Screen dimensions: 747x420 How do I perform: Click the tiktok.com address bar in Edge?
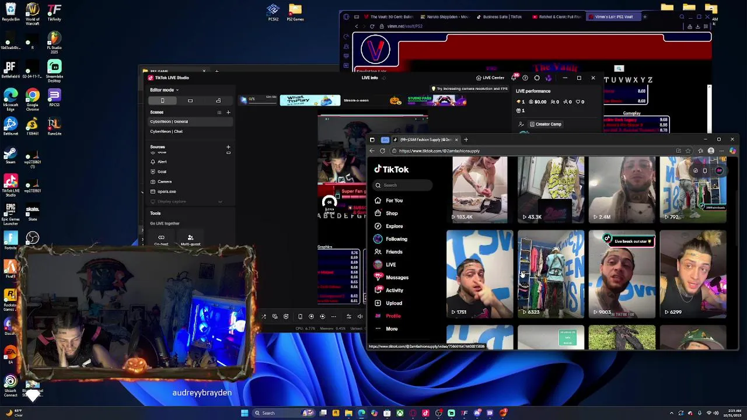tap(531, 150)
